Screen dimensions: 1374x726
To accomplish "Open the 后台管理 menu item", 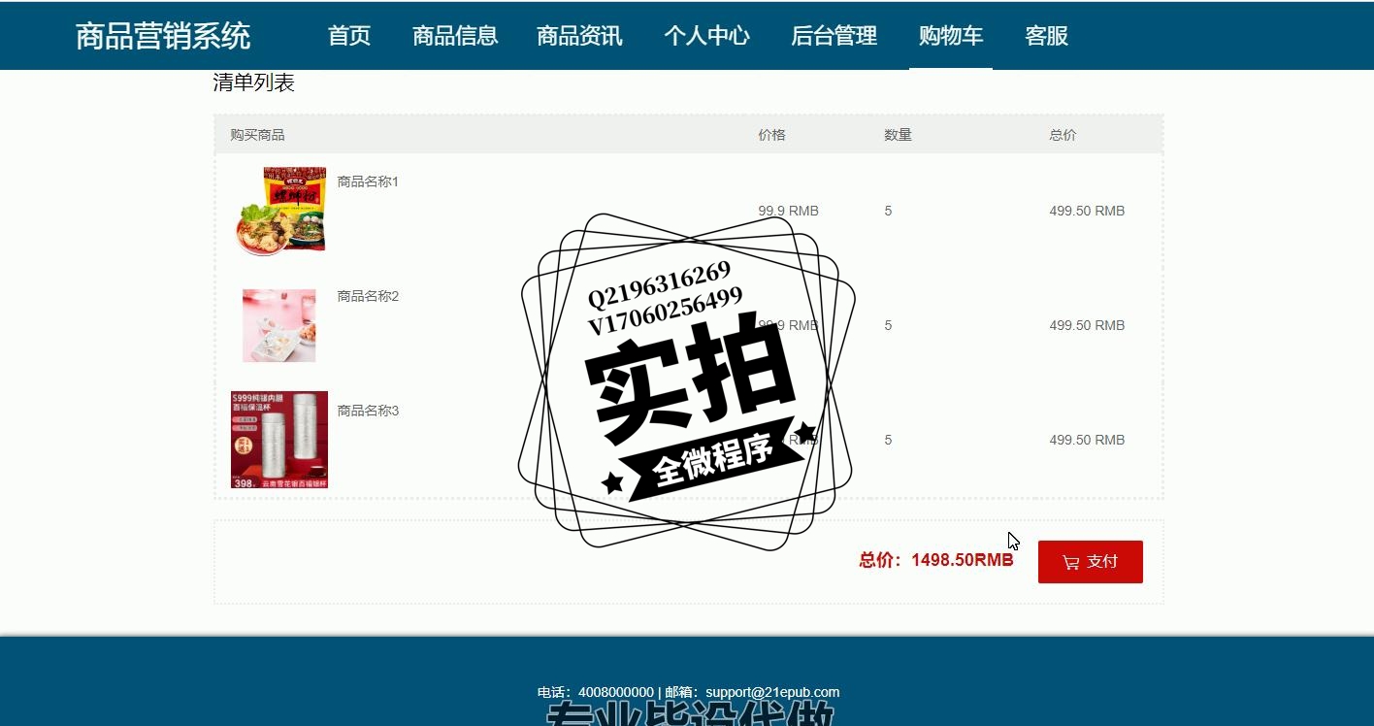I will [834, 36].
